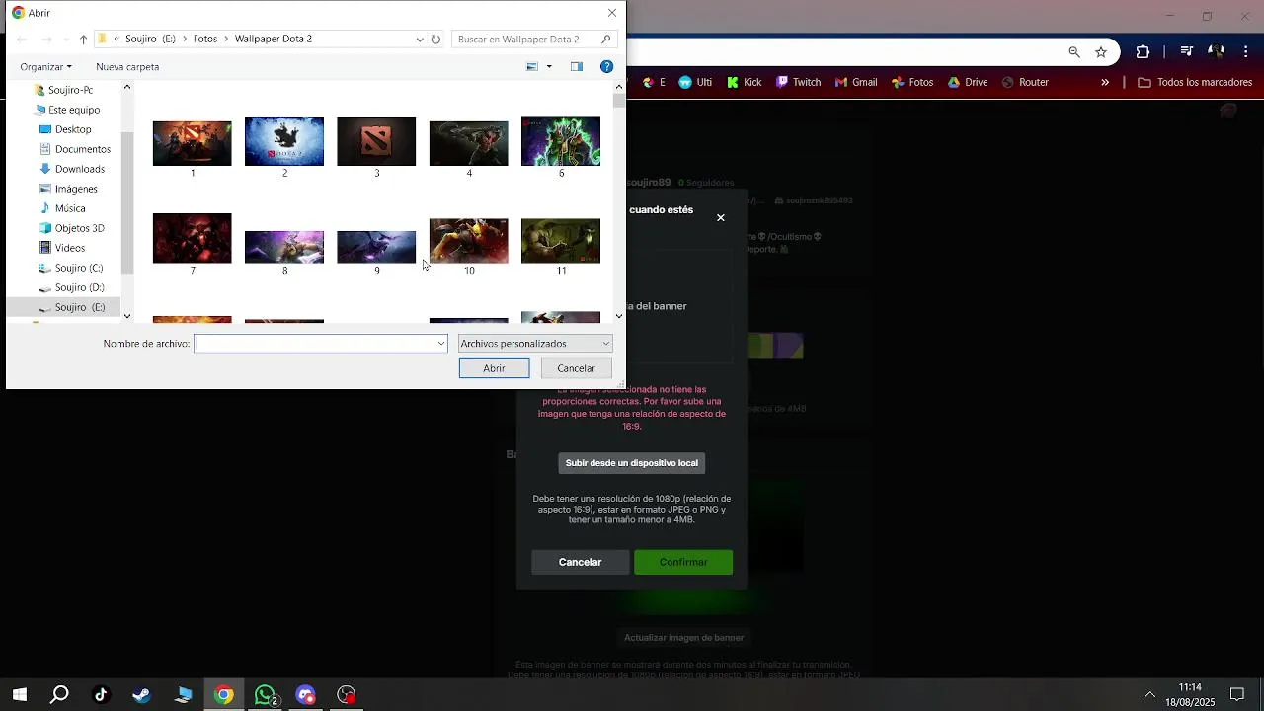The width and height of the screenshot is (1264, 711).
Task: Open Nombre de archivo dropdown arrow
Action: click(441, 344)
